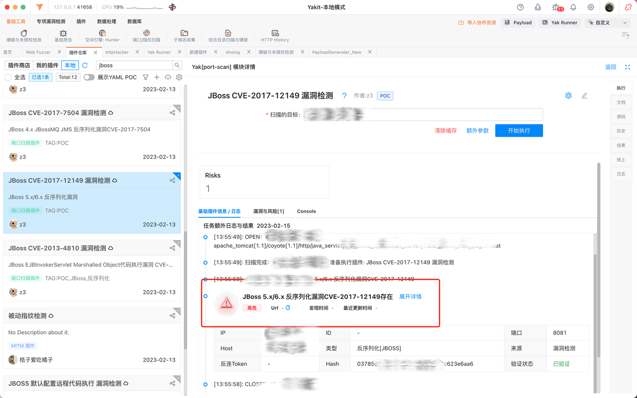This screenshot has height=398, width=637.
Task: Click the red broken-link connection icon
Action: click(628, 7)
